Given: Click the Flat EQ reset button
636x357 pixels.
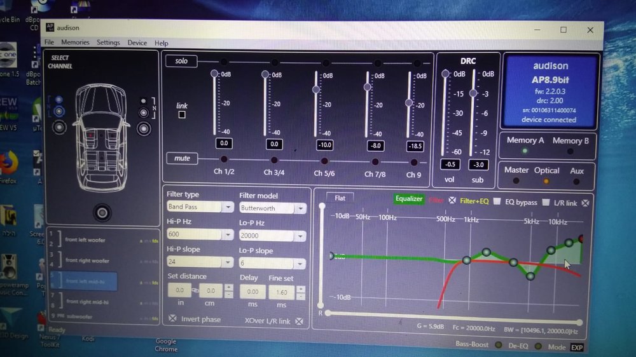Looking at the screenshot, I should coord(340,198).
